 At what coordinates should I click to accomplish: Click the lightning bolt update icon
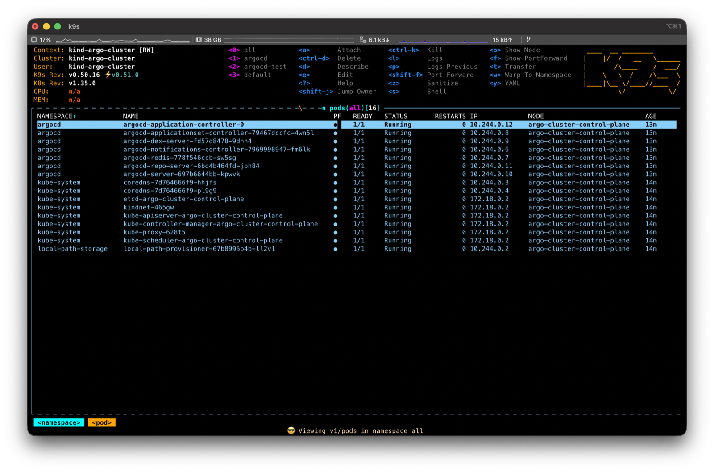coord(108,75)
